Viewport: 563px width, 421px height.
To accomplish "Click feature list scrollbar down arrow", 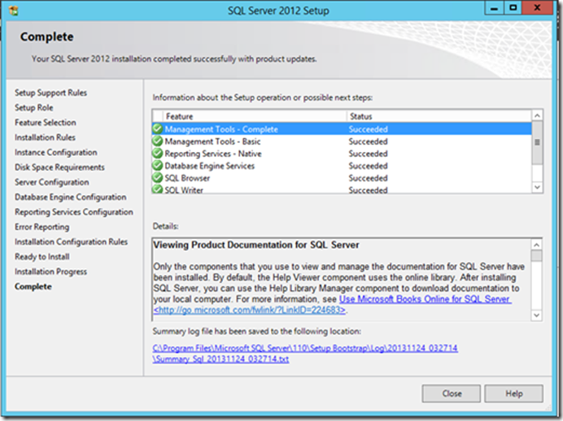I will [x=537, y=187].
